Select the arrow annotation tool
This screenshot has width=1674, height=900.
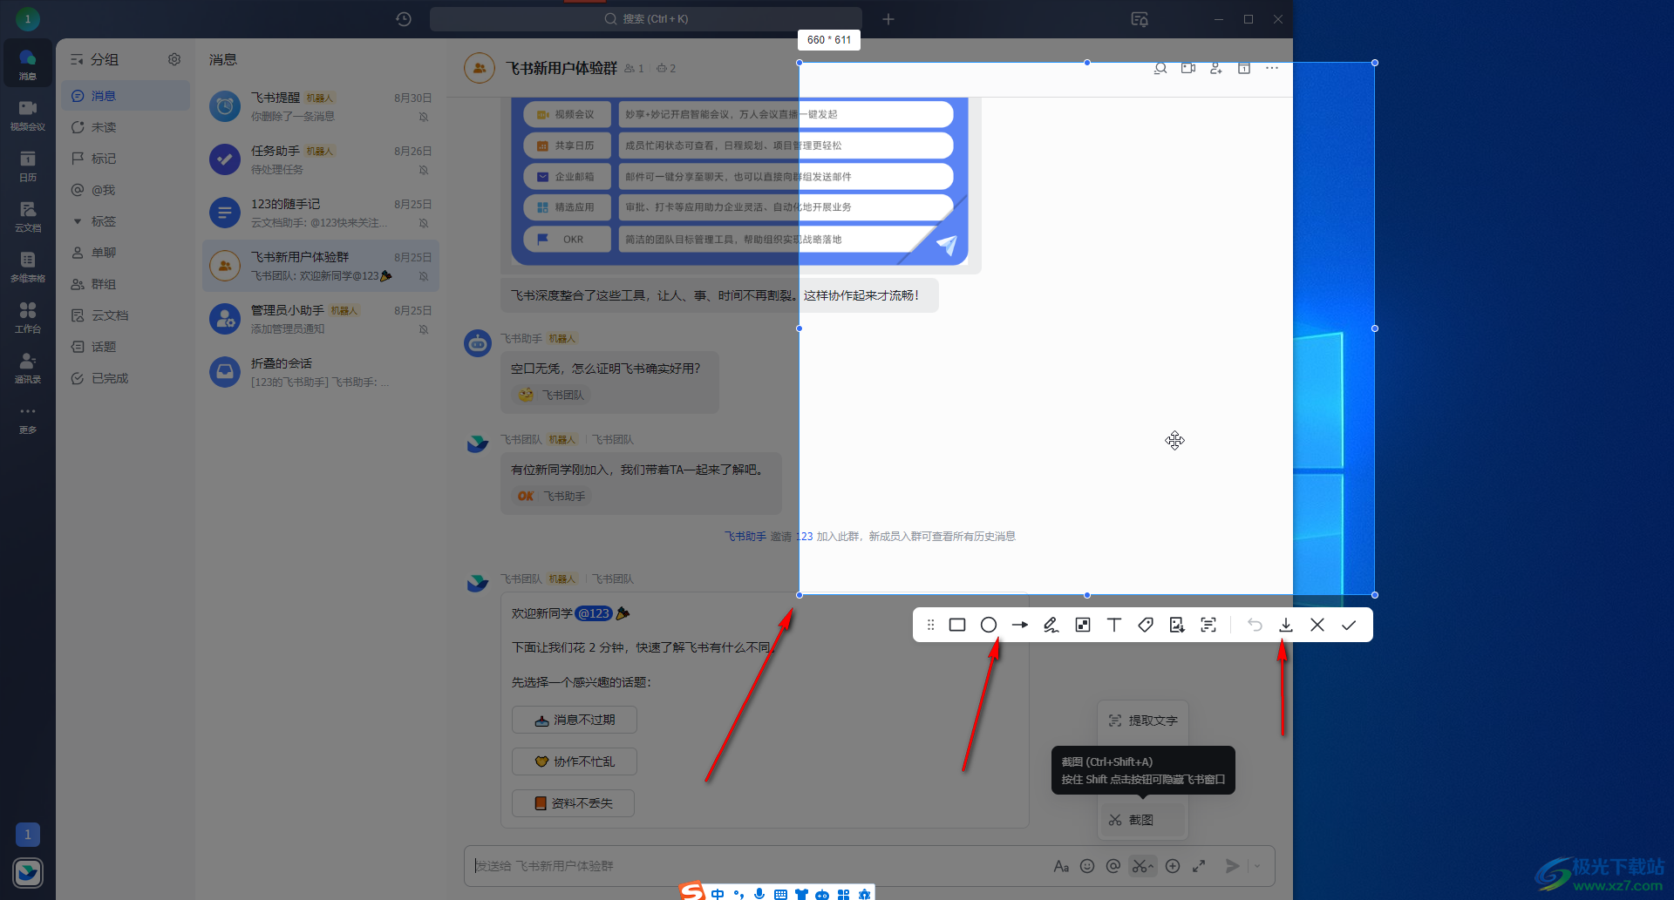click(x=1020, y=625)
